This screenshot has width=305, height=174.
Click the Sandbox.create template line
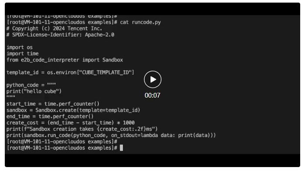pos(73,110)
